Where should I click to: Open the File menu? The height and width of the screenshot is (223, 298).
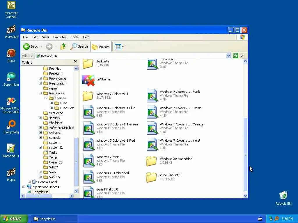coord(25,37)
